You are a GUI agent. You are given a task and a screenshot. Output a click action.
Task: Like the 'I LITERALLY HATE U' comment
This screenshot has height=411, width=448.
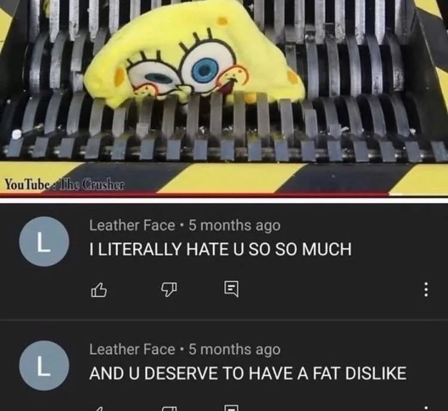point(99,290)
